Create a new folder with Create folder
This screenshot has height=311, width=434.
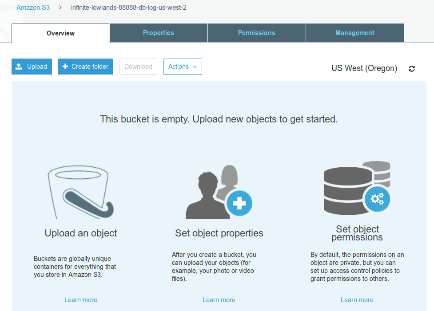[x=86, y=67]
